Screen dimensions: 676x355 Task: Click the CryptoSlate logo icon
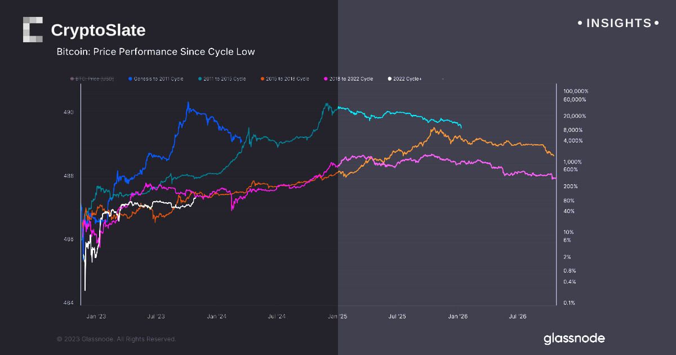33,30
